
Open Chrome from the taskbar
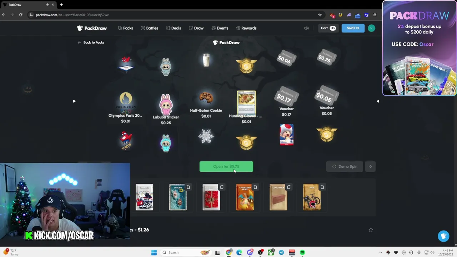click(229, 252)
